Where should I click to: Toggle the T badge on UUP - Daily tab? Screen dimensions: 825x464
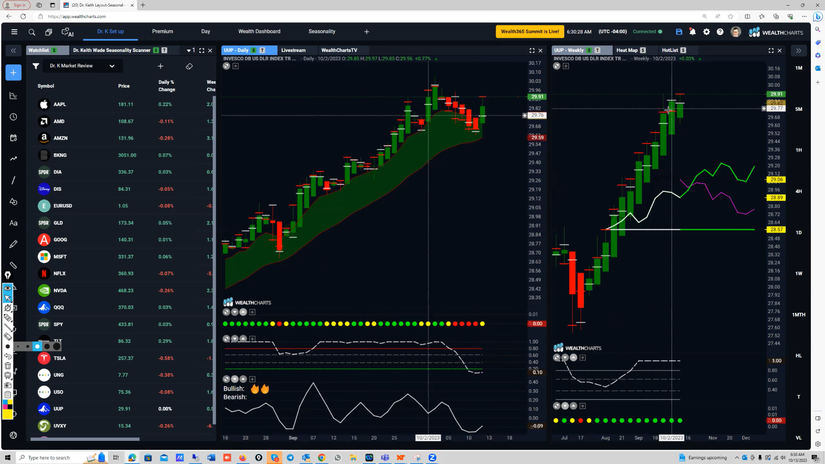pyautogui.click(x=262, y=50)
